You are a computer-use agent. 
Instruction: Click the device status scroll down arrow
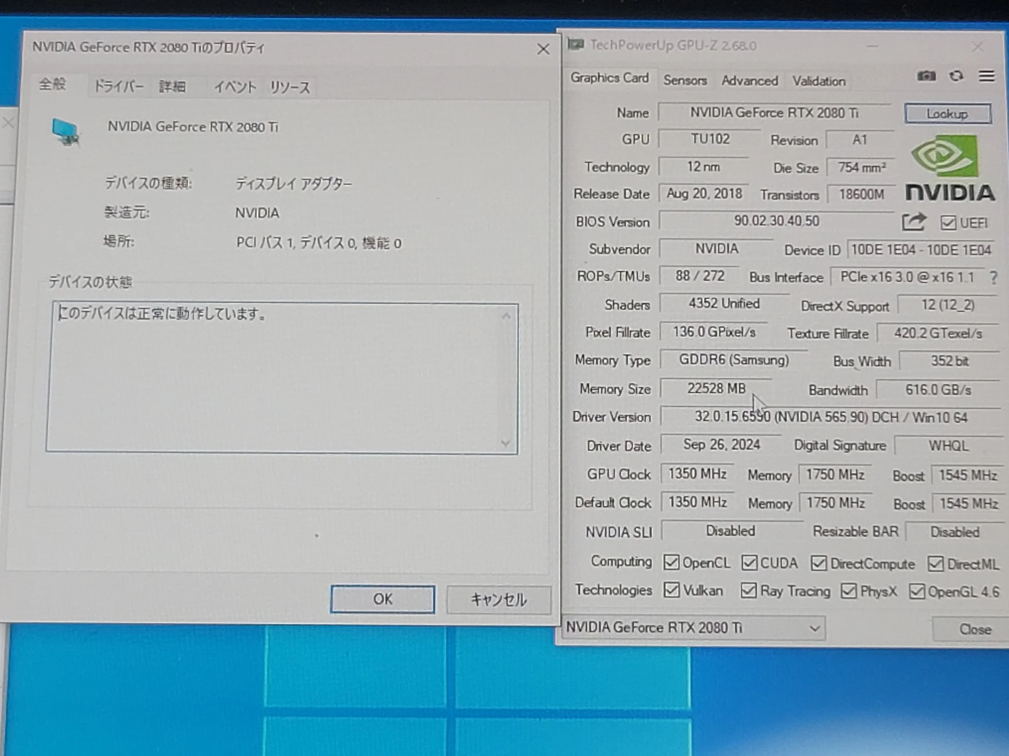(505, 443)
